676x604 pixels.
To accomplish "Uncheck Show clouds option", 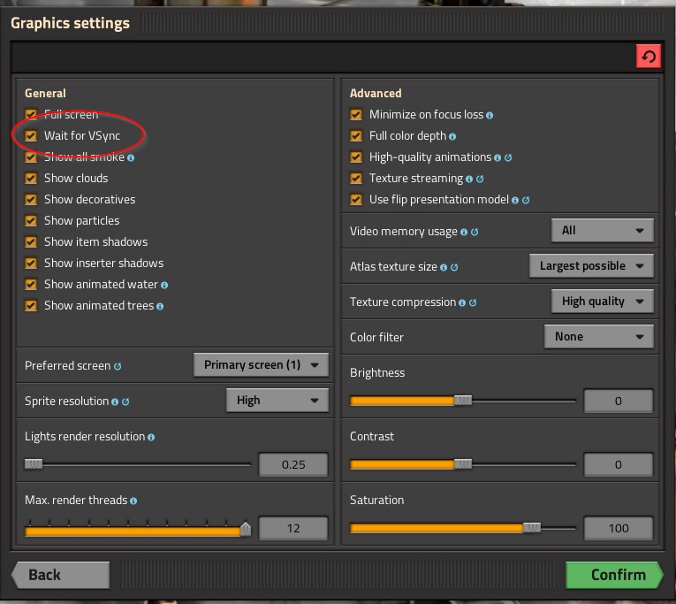I will point(31,179).
